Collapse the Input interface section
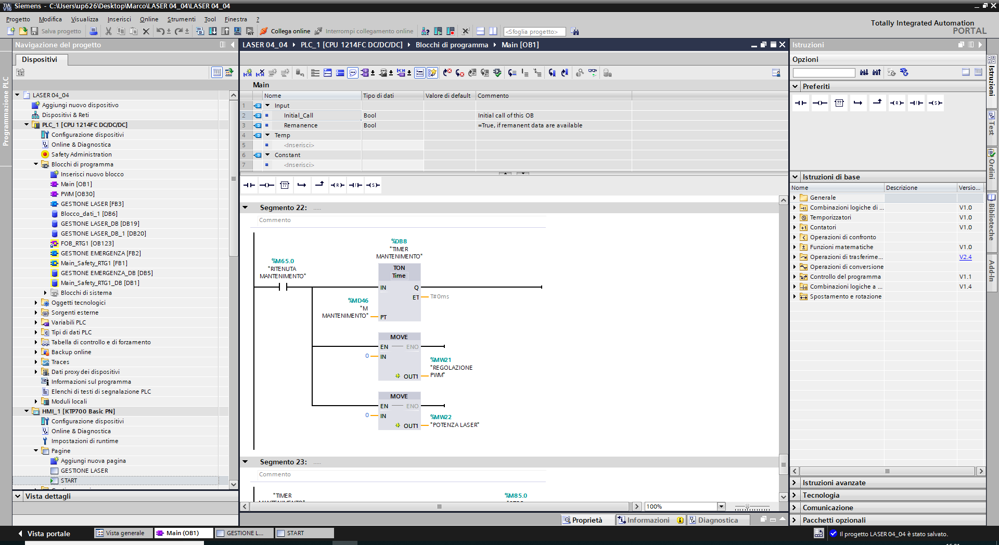Screen dimensions: 999x545 (268, 106)
